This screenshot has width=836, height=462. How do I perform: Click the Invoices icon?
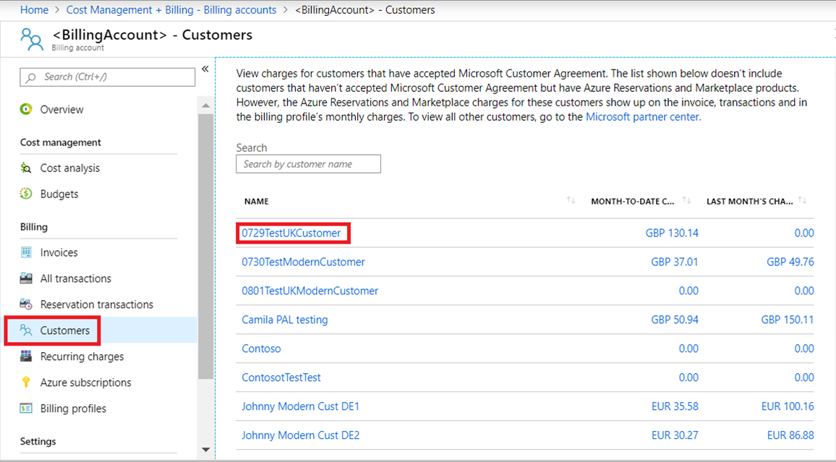coord(27,252)
